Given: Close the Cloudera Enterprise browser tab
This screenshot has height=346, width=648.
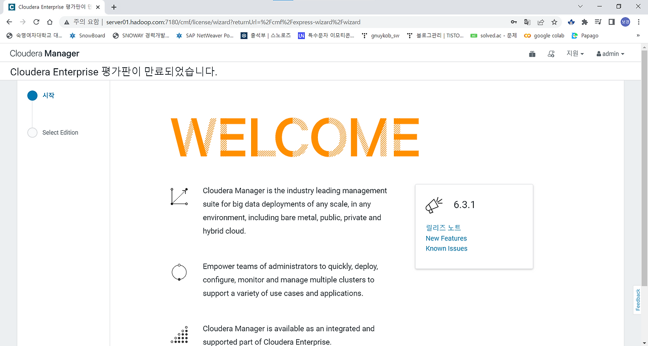Looking at the screenshot, I should tap(97, 7).
